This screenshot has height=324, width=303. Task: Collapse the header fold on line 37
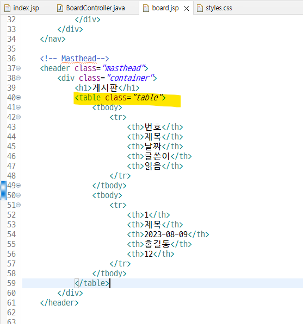coord(18,68)
